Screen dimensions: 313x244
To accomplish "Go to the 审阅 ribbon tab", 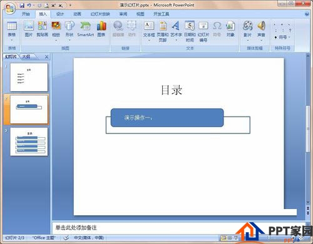I will (123, 14).
